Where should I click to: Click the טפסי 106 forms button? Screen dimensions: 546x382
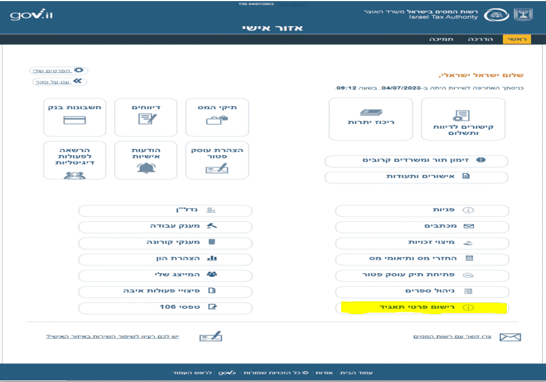(165, 308)
